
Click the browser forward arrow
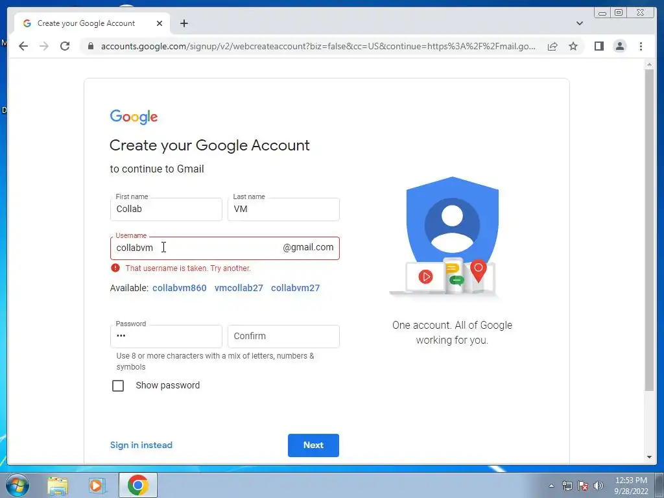click(x=44, y=46)
